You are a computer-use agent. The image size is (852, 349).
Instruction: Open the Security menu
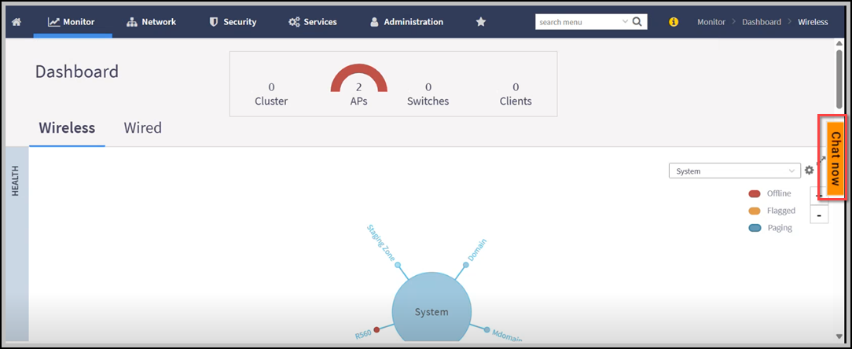233,22
